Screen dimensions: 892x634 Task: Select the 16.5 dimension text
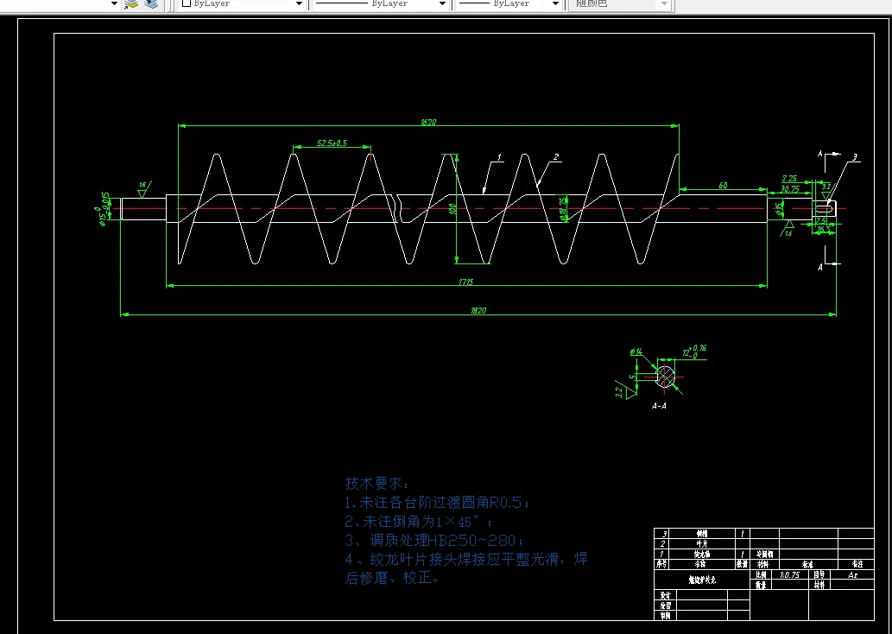click(823, 230)
